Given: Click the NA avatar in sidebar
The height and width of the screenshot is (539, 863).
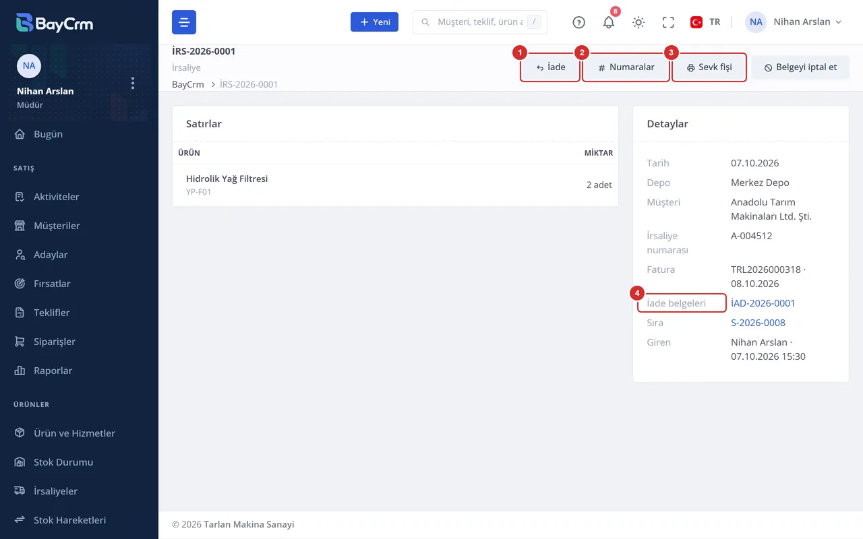Looking at the screenshot, I should click(x=29, y=66).
